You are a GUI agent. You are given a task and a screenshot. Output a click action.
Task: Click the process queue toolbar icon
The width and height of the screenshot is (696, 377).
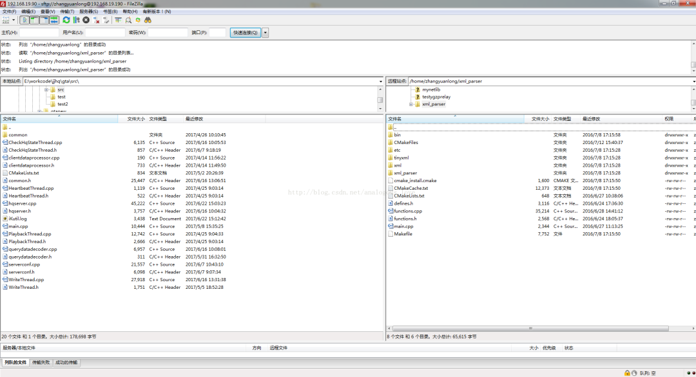click(76, 20)
